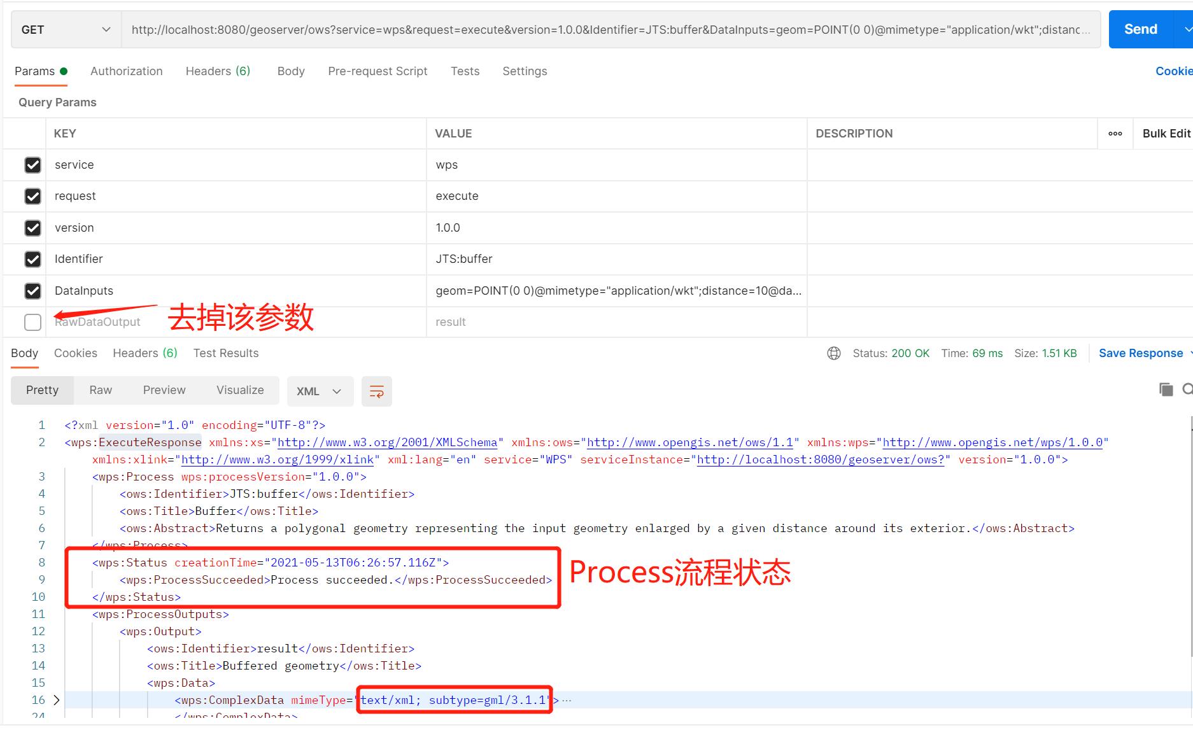Click Bulk Edit link
The width and height of the screenshot is (1193, 730).
click(x=1166, y=134)
